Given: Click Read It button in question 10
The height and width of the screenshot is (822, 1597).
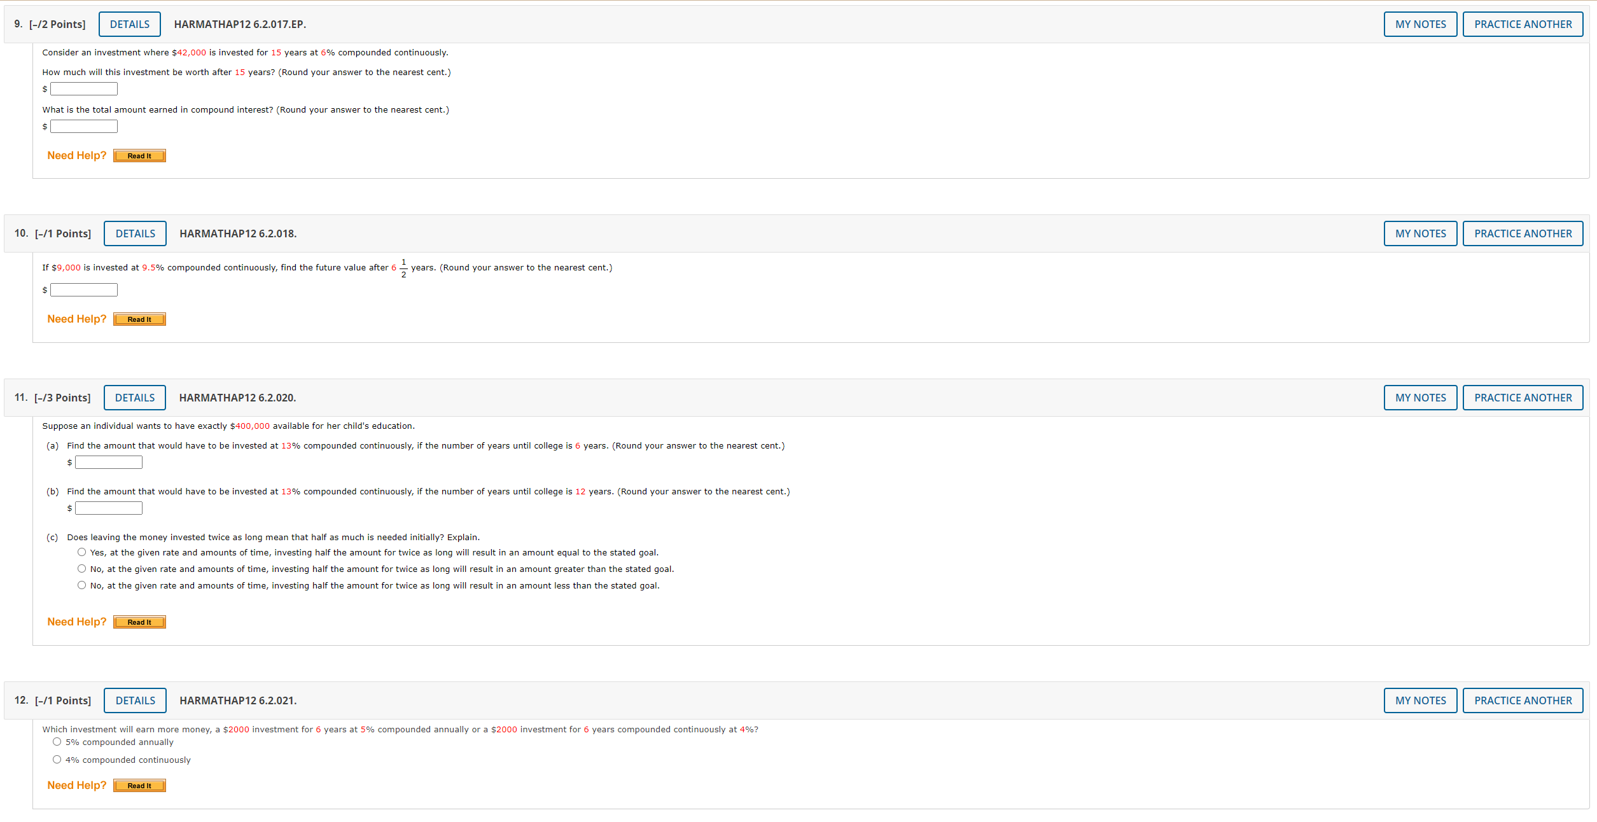Looking at the screenshot, I should (x=139, y=319).
